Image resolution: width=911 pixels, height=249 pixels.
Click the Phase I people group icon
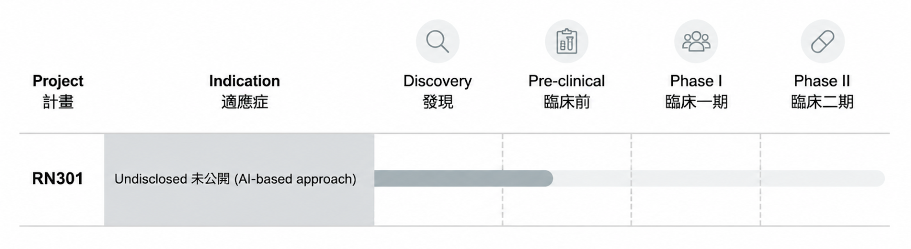click(696, 41)
